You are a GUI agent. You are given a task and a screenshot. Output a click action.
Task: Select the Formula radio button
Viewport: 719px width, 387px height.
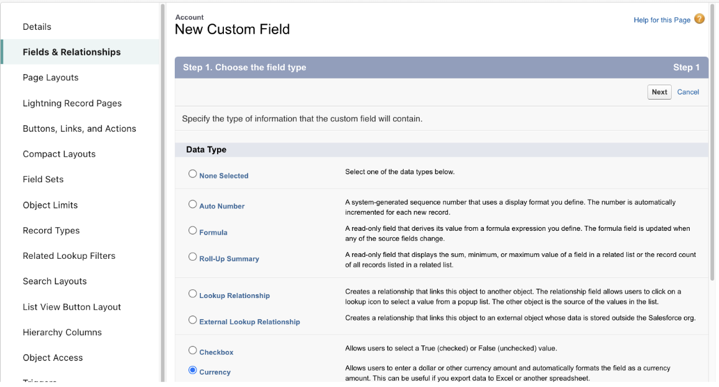(x=193, y=231)
